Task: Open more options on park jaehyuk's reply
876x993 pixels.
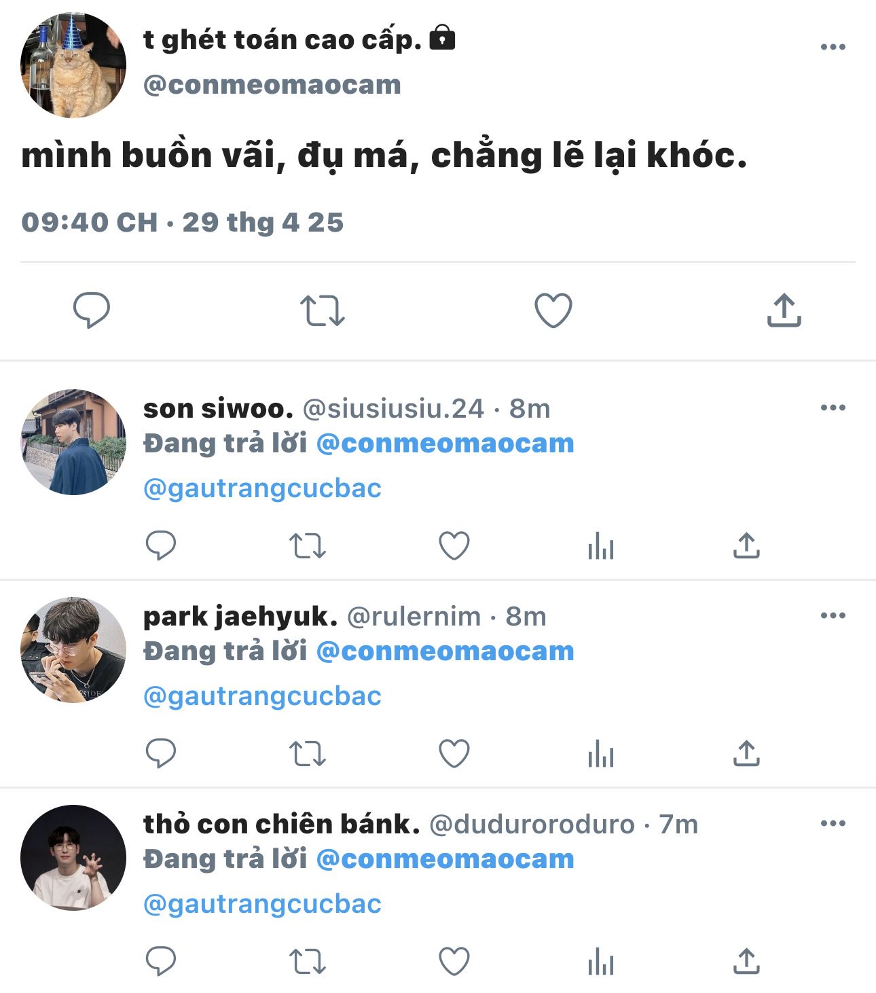Action: (833, 615)
